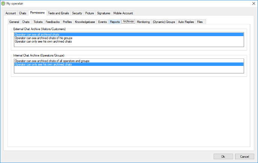Switch to the (Dynamic) Groups sub-tab
Image resolution: width=258 pixels, height=163 pixels.
click(164, 22)
